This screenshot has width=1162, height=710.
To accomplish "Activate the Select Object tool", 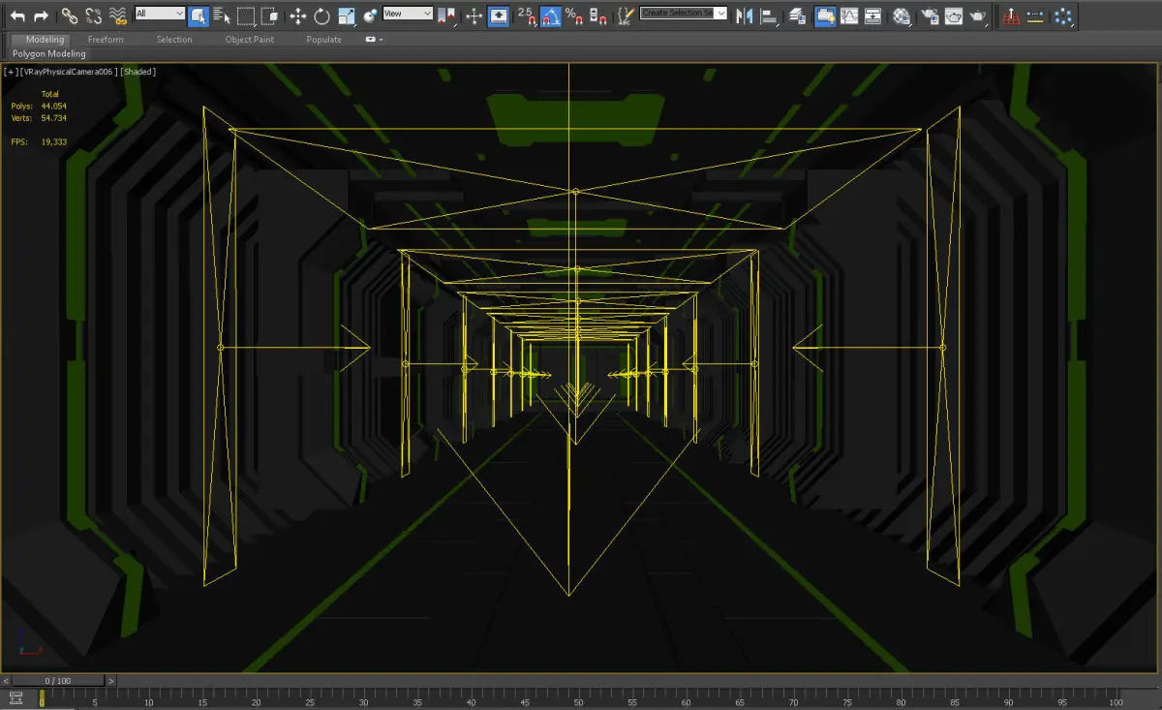I will click(x=198, y=15).
